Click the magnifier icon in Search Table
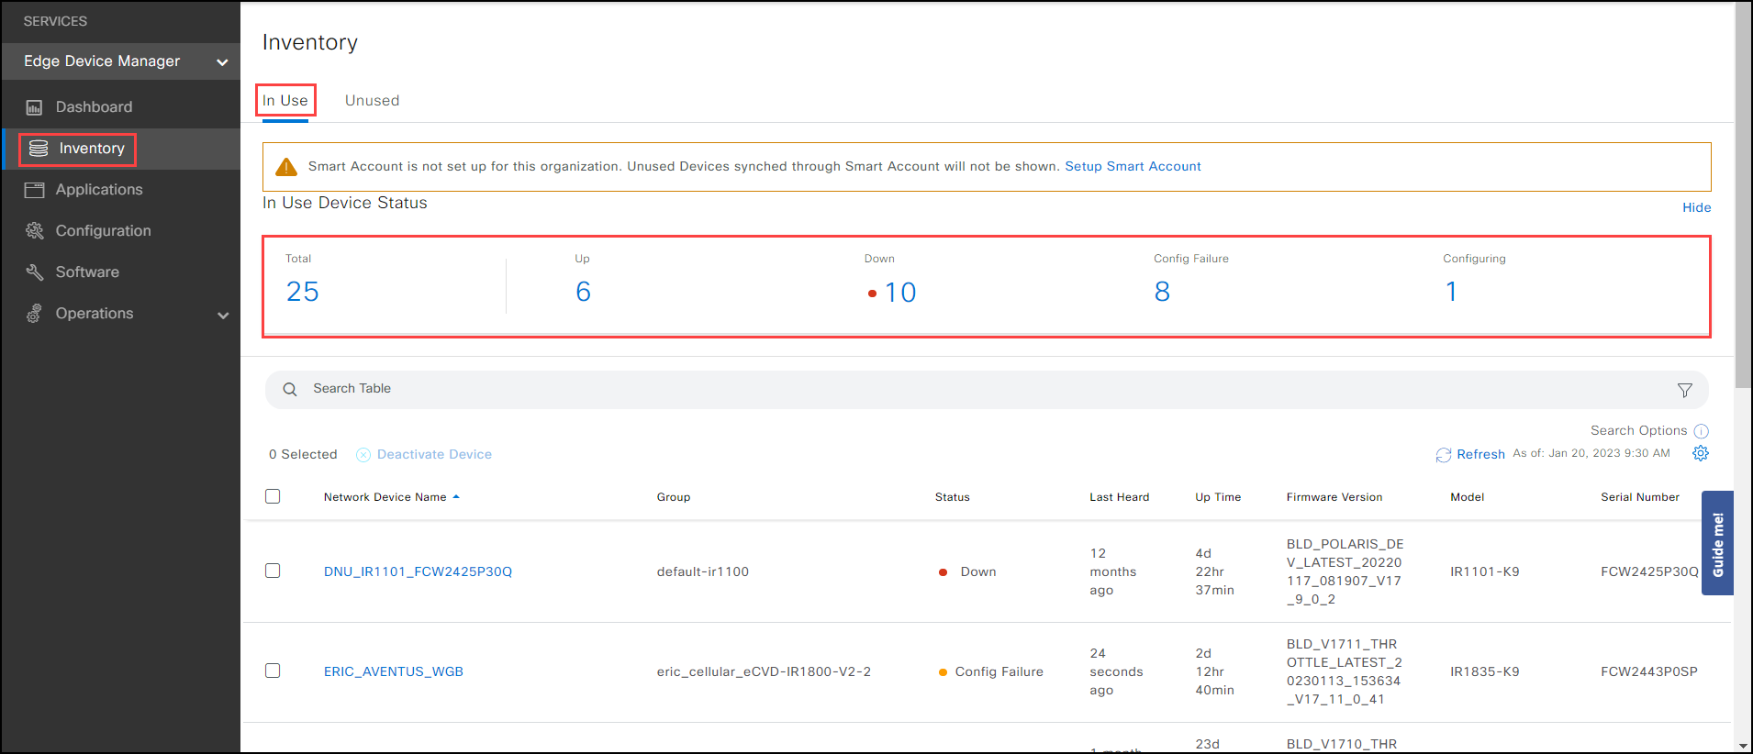This screenshot has height=754, width=1753. pos(290,389)
